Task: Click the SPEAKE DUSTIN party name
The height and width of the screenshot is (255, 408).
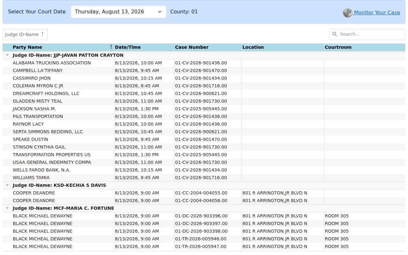Action: [x=31, y=139]
